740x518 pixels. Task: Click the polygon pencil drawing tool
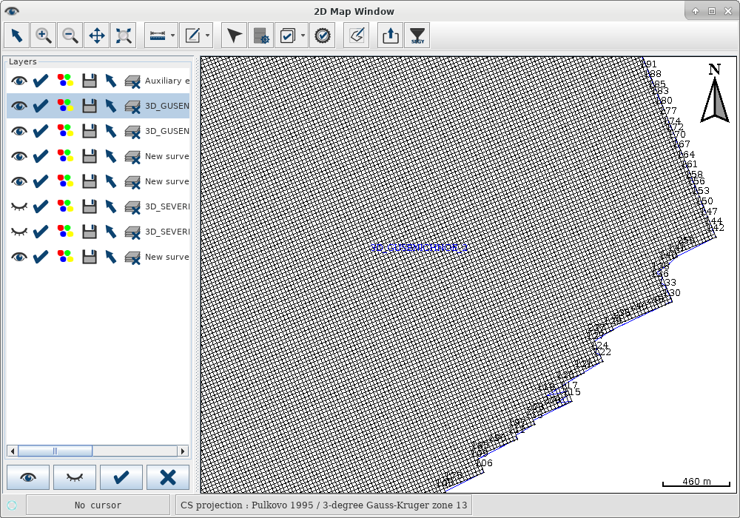click(357, 36)
